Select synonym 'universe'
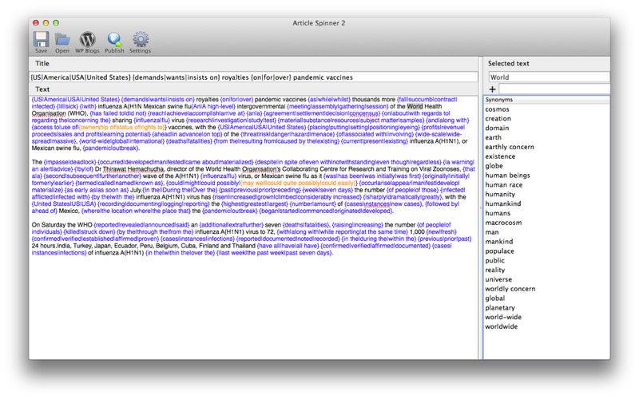Viewport: 639px width, 399px height. click(x=498, y=279)
